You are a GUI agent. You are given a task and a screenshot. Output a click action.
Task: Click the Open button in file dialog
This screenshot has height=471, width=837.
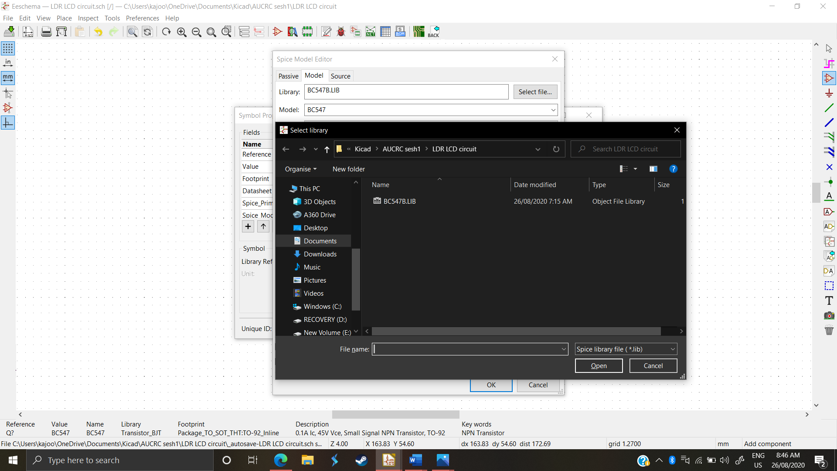point(599,366)
